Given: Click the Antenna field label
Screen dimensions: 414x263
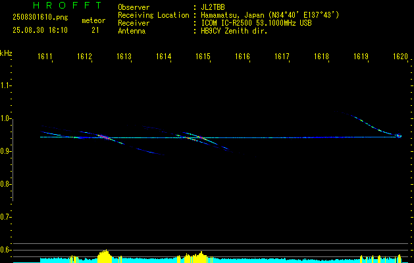Looking at the screenshot, I should [x=132, y=31].
